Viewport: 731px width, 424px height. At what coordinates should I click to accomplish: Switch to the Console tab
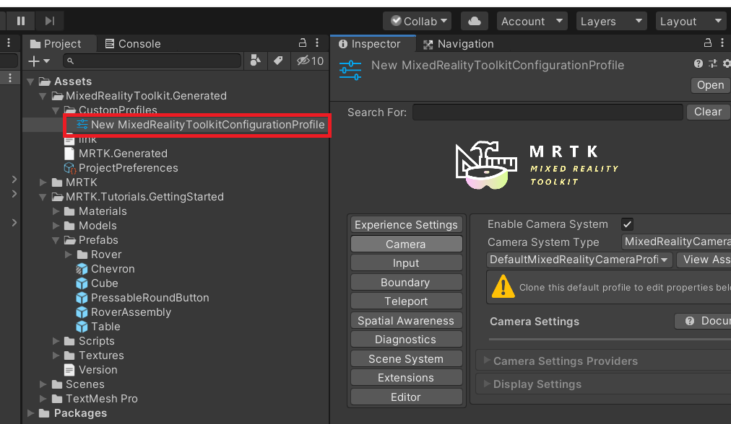coord(134,44)
